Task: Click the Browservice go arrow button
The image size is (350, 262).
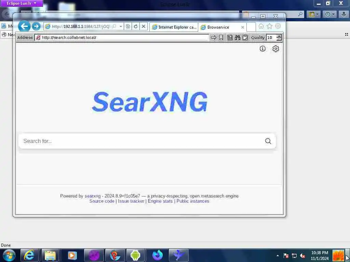Action: (213, 38)
